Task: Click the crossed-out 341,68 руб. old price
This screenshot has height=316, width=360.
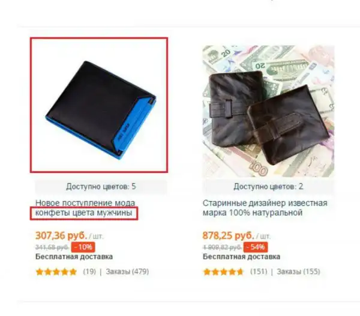Action: [x=52, y=248]
